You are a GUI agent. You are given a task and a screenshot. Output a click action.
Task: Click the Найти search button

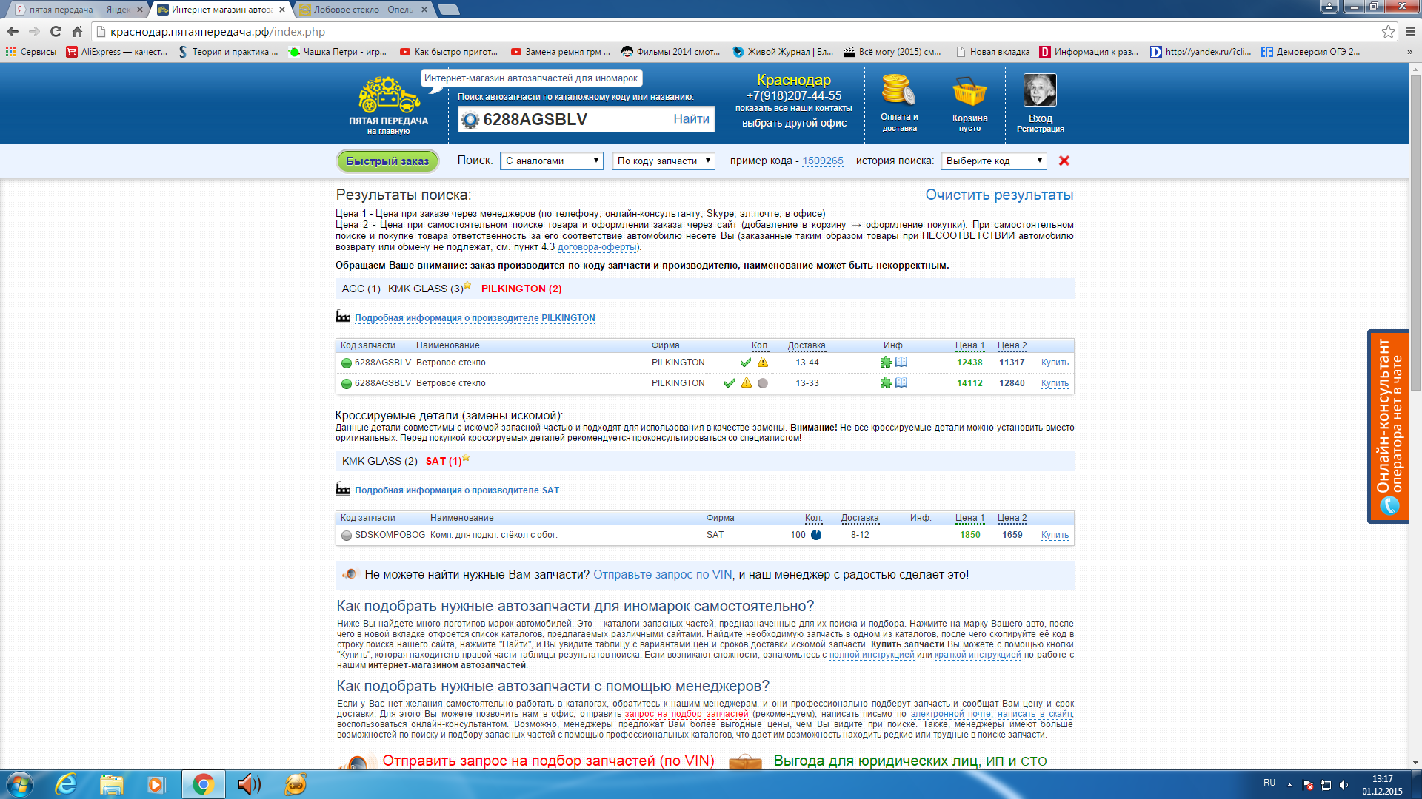691,119
